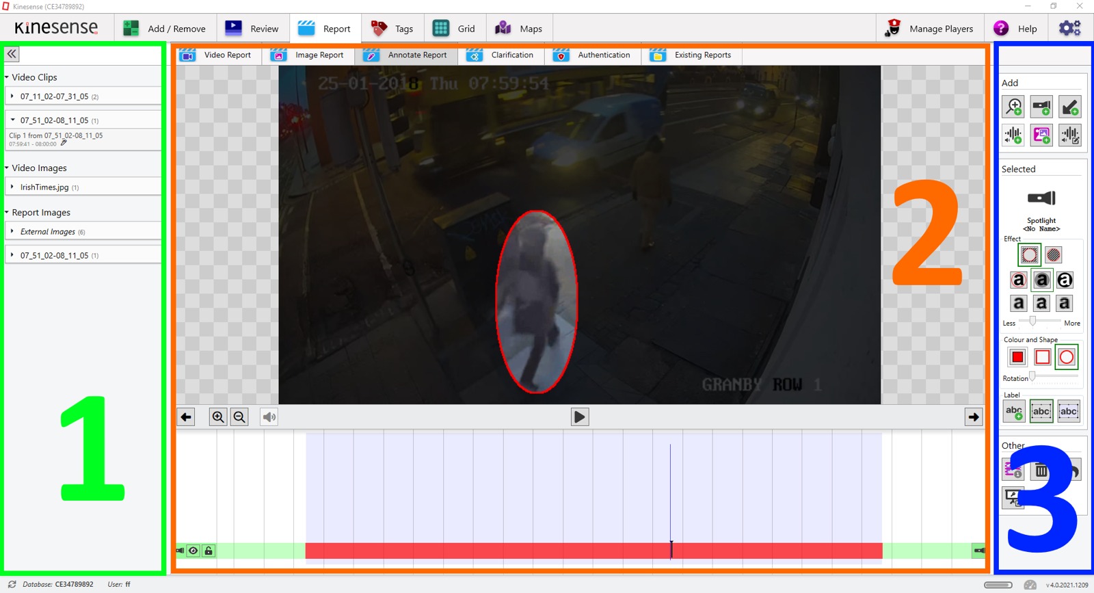The image size is (1094, 593).
Task: Toggle spotlight track visibility eye icon
Action: [194, 551]
